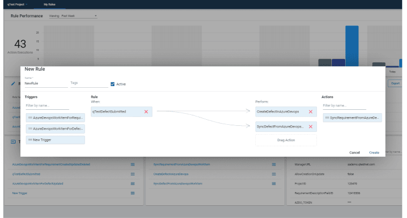Grab drag handle of AzureDevopsWorkItemForDefec... trigger
The height and width of the screenshot is (218, 407).
(30, 129)
